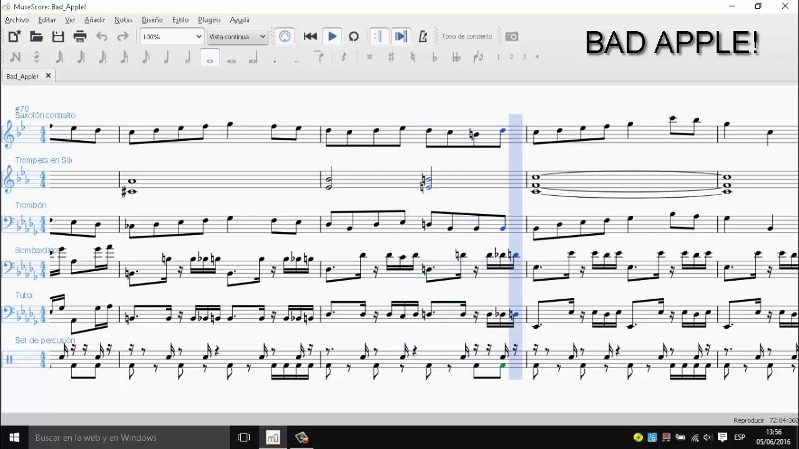Screen dimensions: 799x449
Task: Start playback with the play button
Action: 332,36
